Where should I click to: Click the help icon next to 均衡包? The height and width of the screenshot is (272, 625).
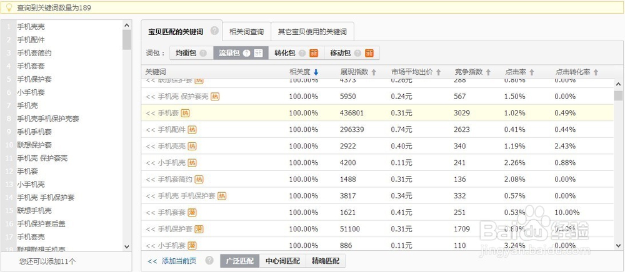pyautogui.click(x=203, y=53)
